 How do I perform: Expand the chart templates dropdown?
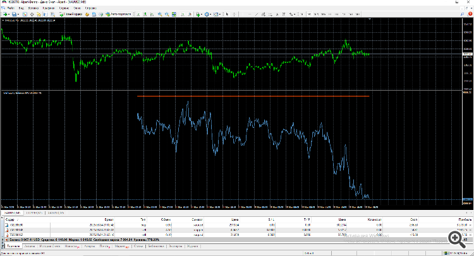220,14
